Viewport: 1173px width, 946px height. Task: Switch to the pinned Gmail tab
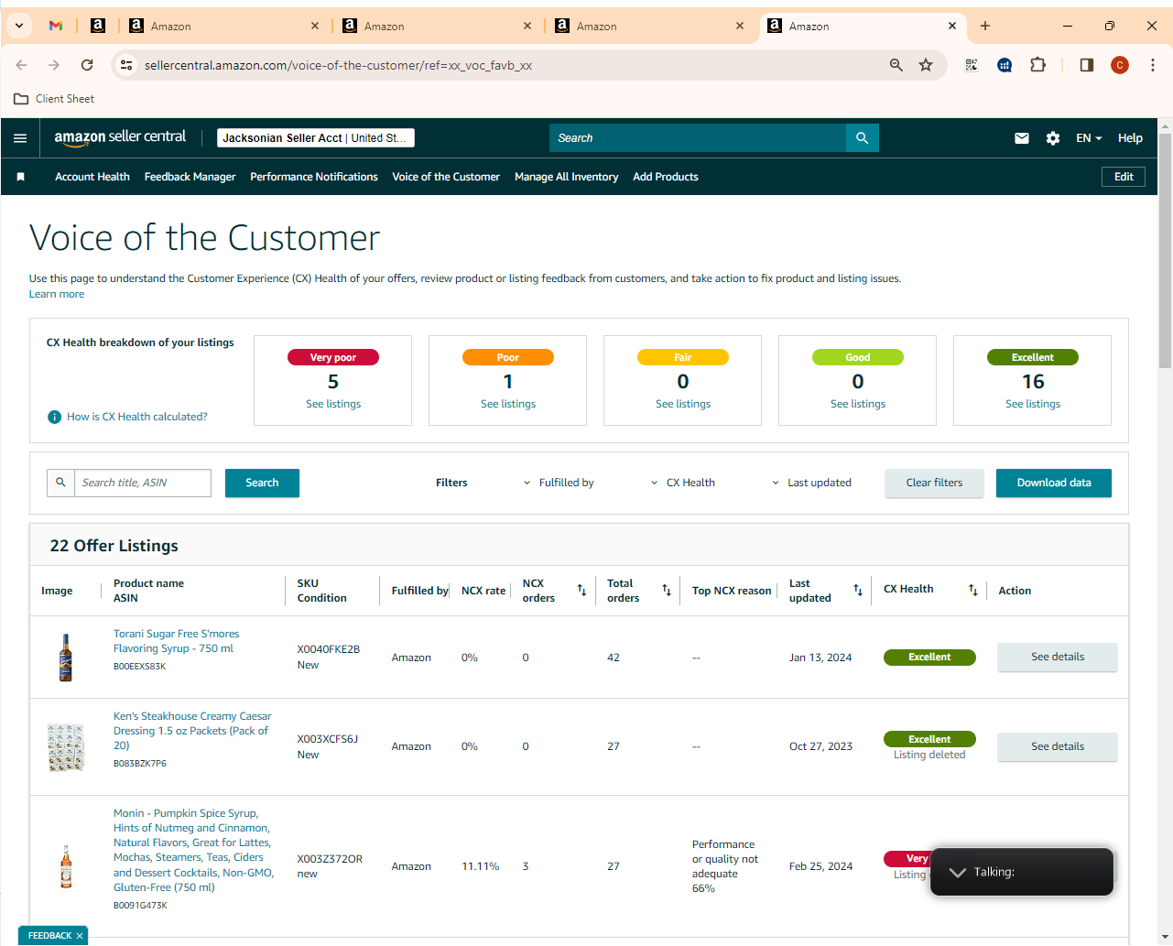[x=56, y=26]
